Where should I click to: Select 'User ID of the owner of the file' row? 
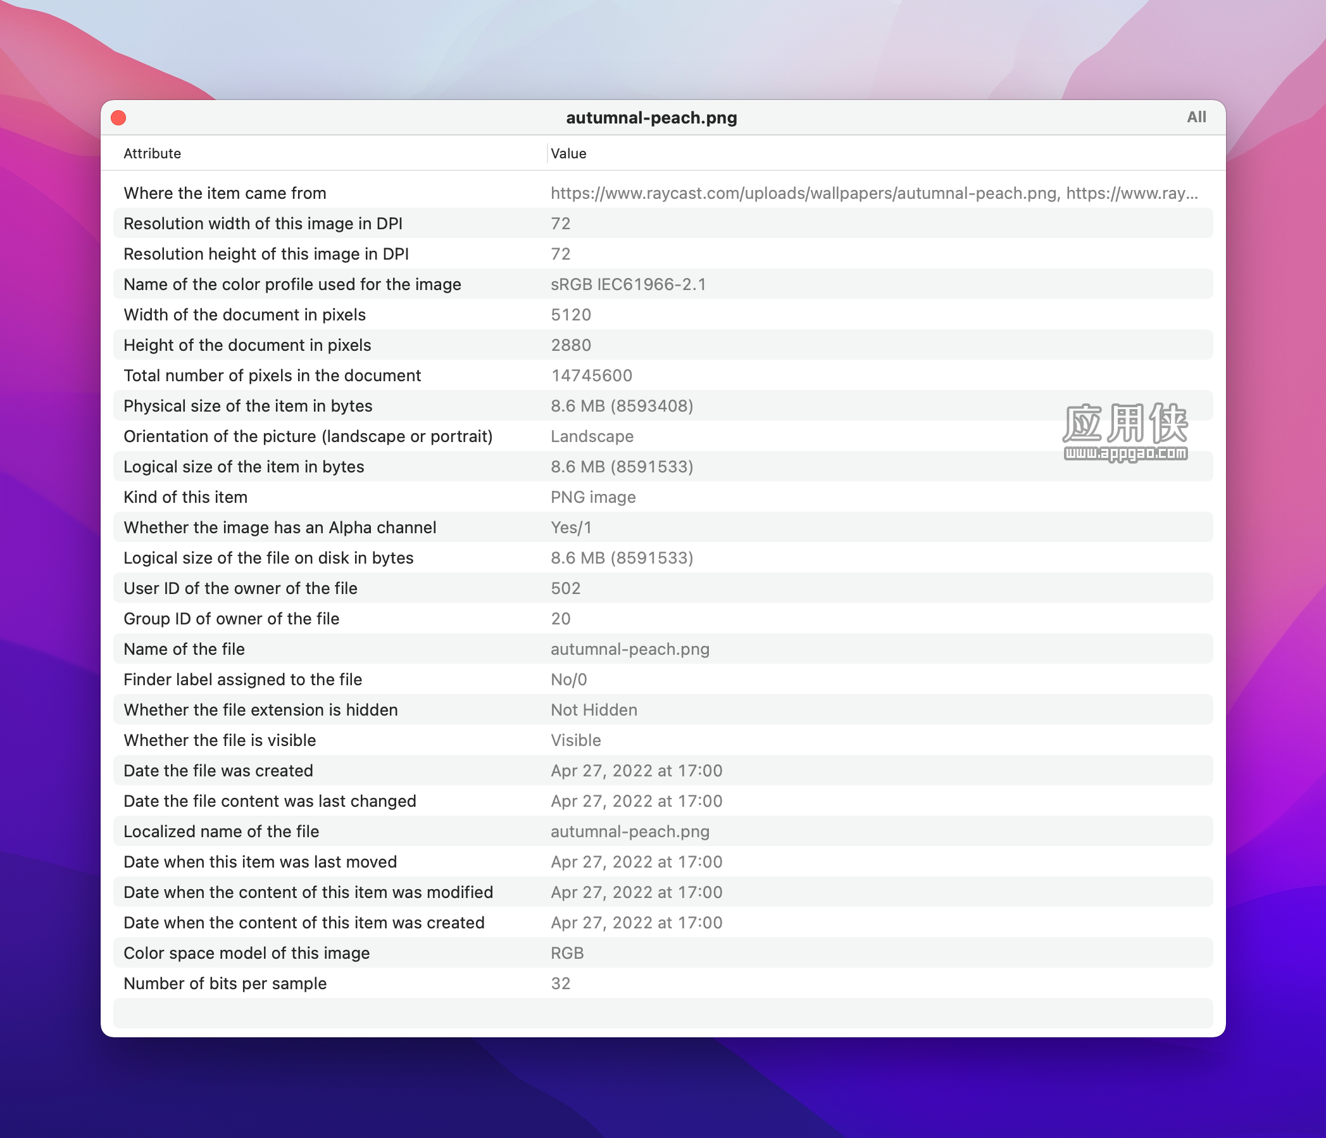[663, 588]
